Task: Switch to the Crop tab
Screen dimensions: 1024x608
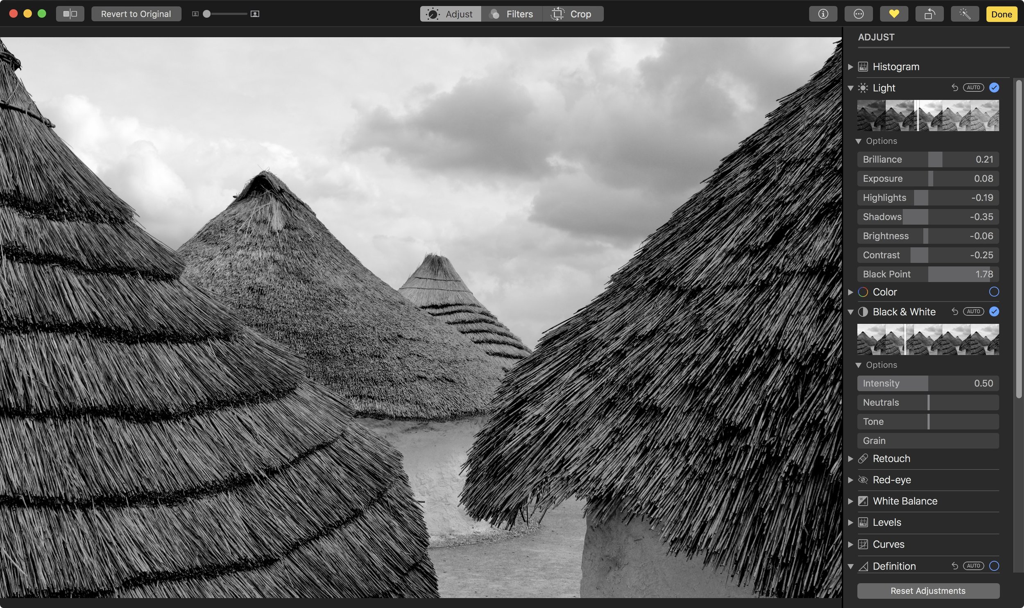Action: point(573,14)
